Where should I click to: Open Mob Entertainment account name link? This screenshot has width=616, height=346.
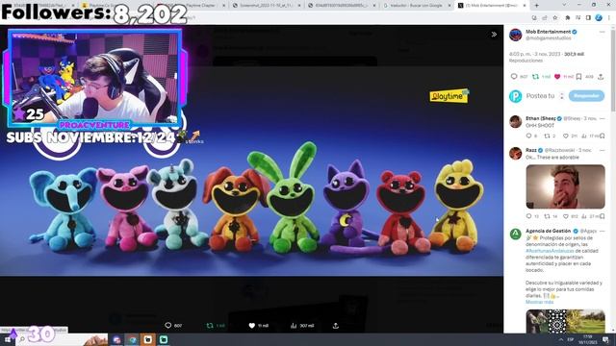[x=548, y=32]
